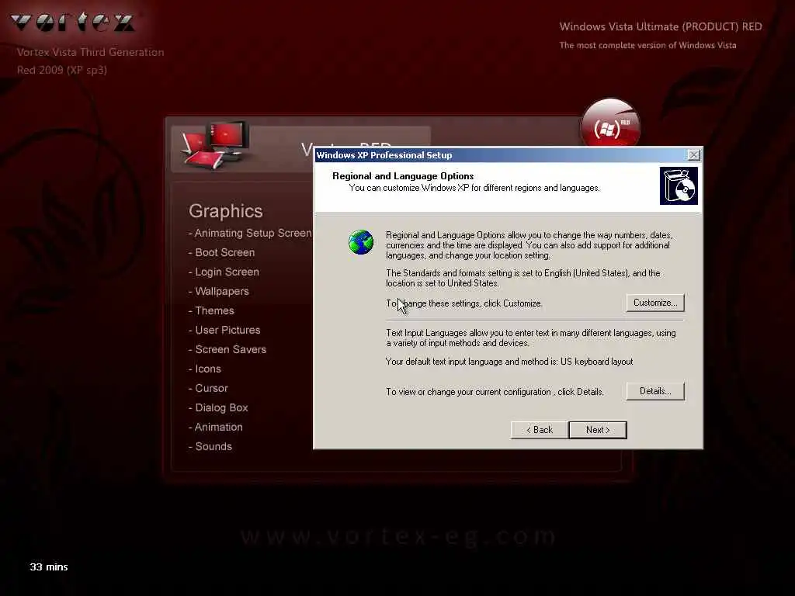
Task: Select the Wallpapers list entry
Action: tap(218, 292)
